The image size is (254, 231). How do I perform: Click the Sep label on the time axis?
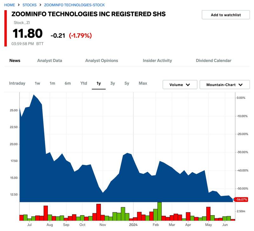pyautogui.click(x=66, y=225)
